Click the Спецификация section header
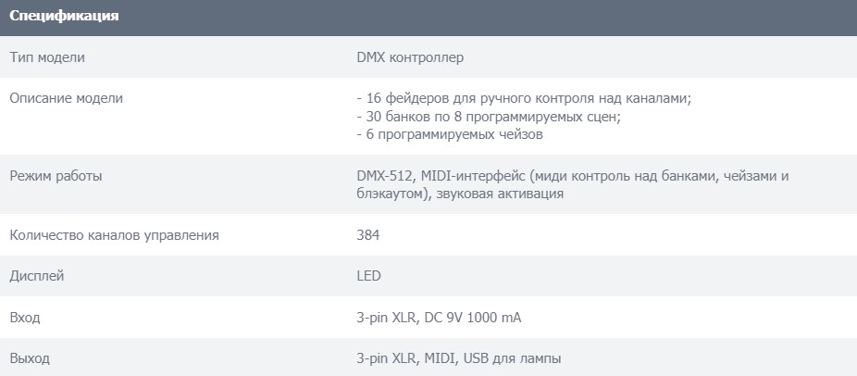This screenshot has height=376, width=857. click(x=64, y=17)
